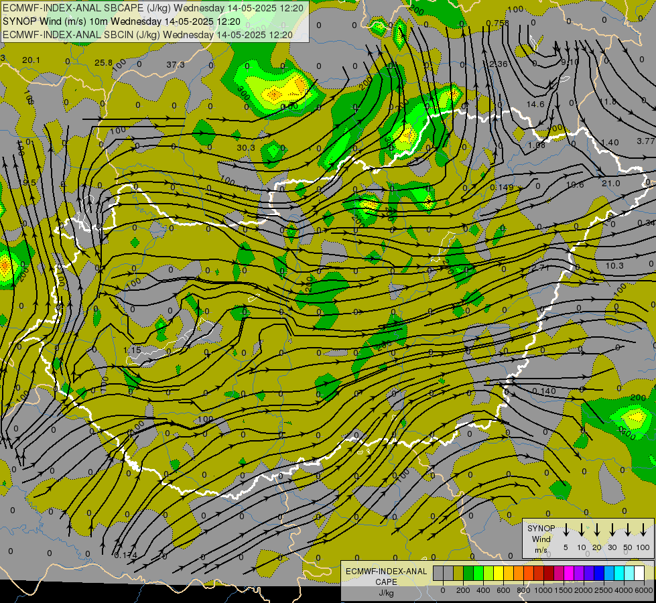656x603 pixels.
Task: Click the 400 tick label in the CAPE legend
Action: click(x=483, y=590)
